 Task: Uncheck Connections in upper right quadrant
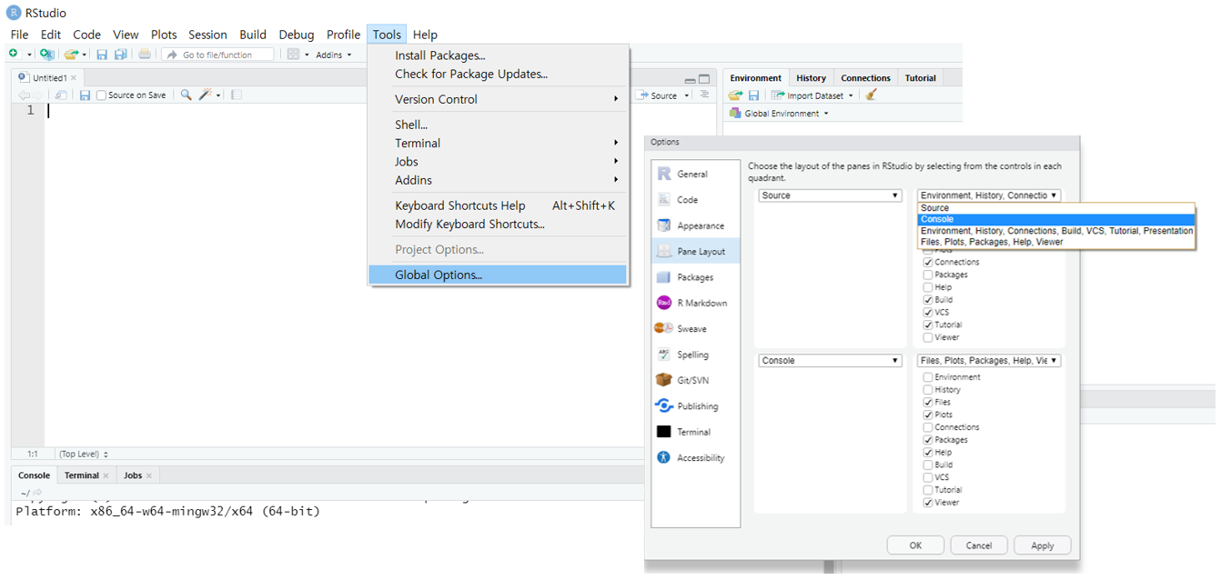click(928, 262)
